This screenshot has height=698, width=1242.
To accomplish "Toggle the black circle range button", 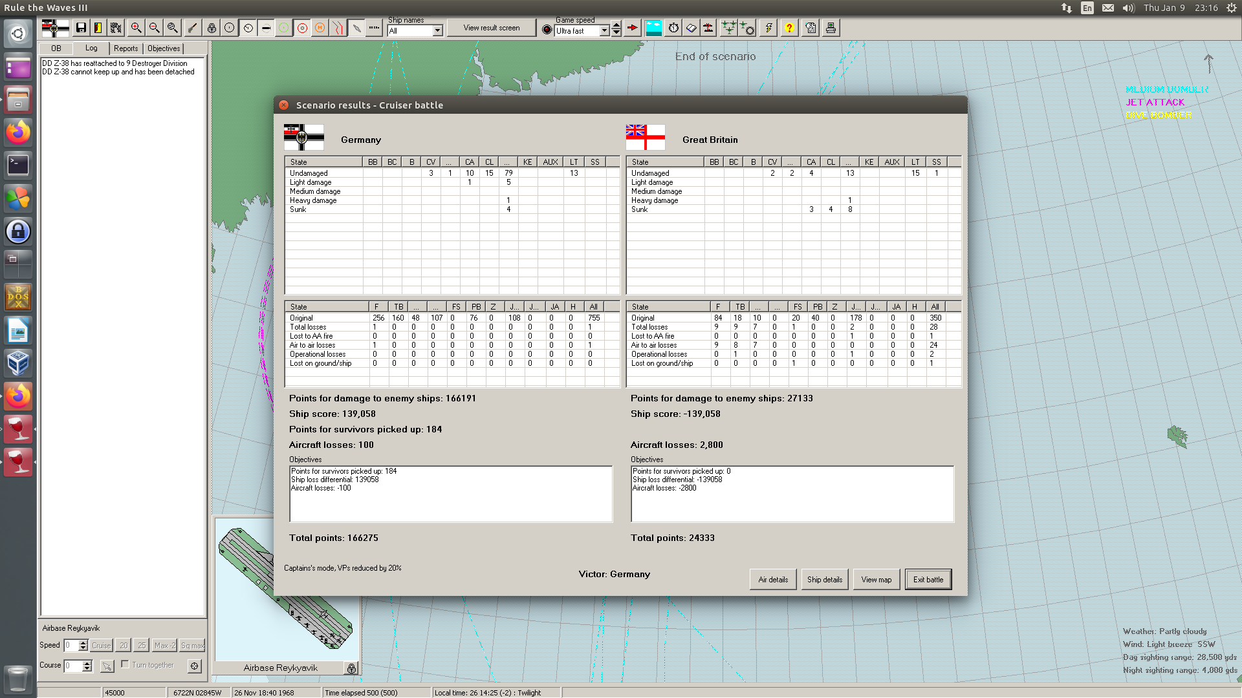I will pos(230,28).
